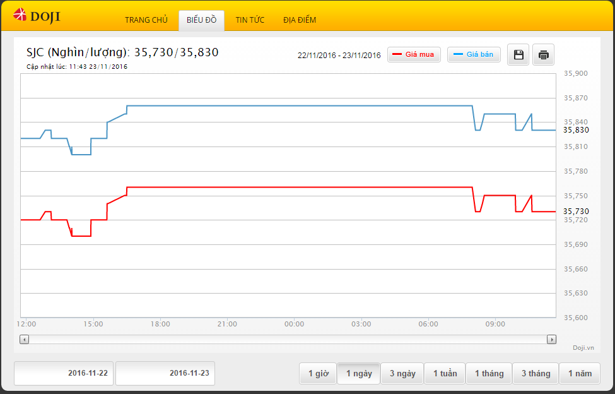615x394 pixels.
Task: Click the 03:00 time axis label
Action: pyautogui.click(x=361, y=324)
